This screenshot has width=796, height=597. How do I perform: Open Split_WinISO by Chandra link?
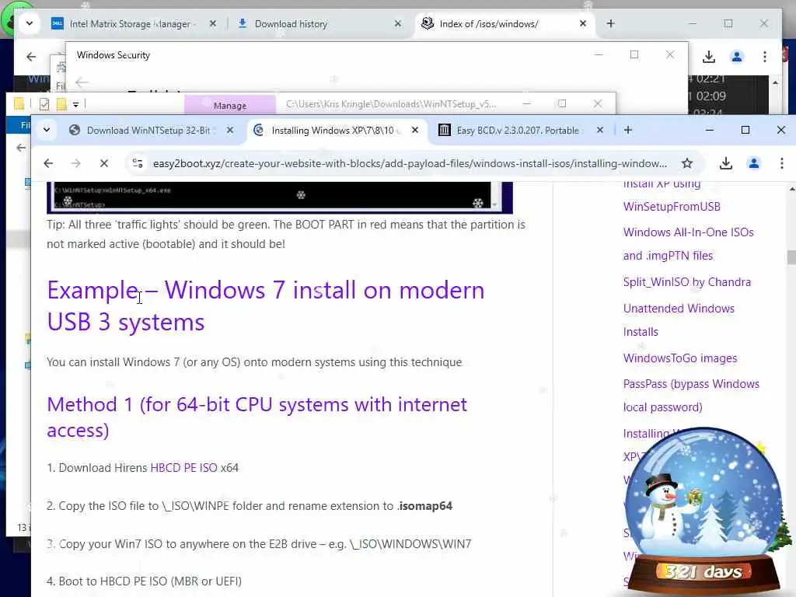(687, 282)
